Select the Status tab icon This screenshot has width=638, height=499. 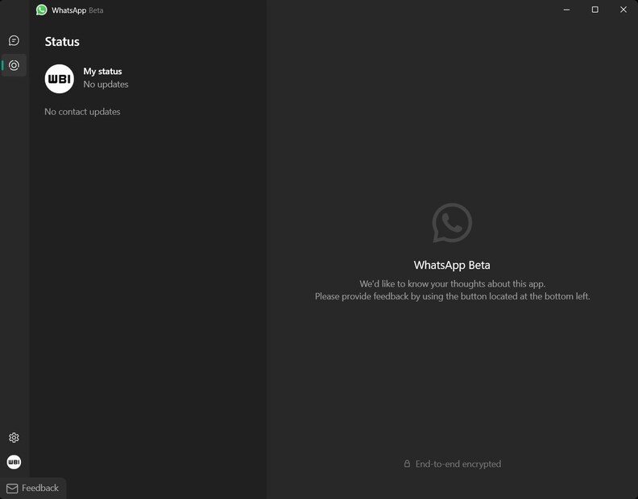click(x=14, y=65)
